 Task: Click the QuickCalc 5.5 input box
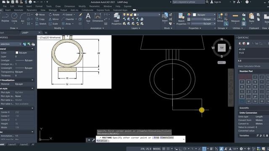(253, 61)
